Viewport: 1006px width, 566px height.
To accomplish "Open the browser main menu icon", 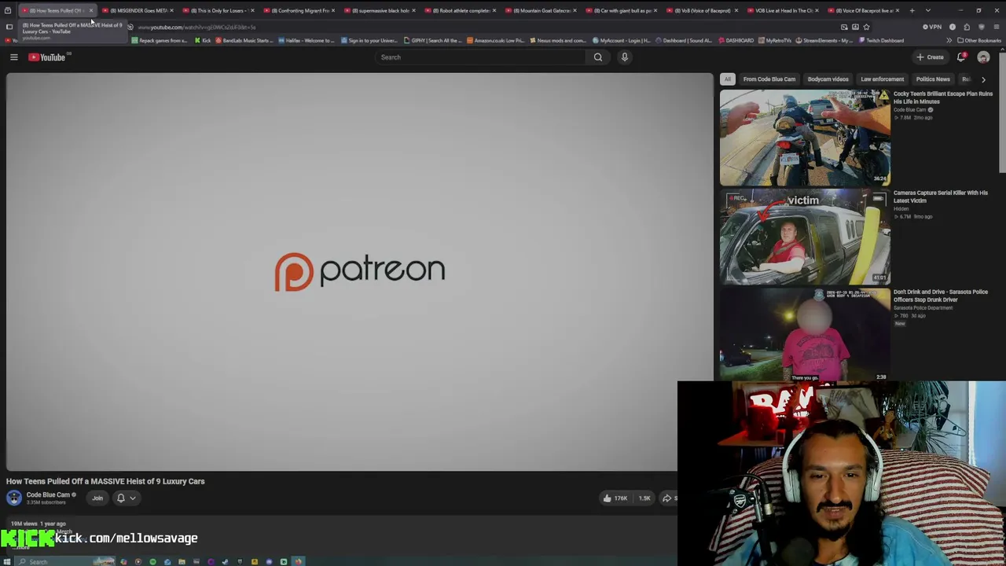I will 997,27.
